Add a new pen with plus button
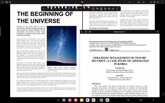Image resolution: width=165 pixels, height=103 pixels. click(x=80, y=9)
